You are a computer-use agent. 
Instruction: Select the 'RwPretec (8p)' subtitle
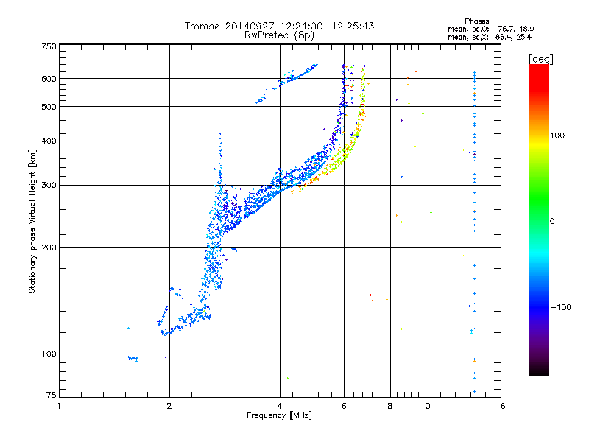coord(279,35)
